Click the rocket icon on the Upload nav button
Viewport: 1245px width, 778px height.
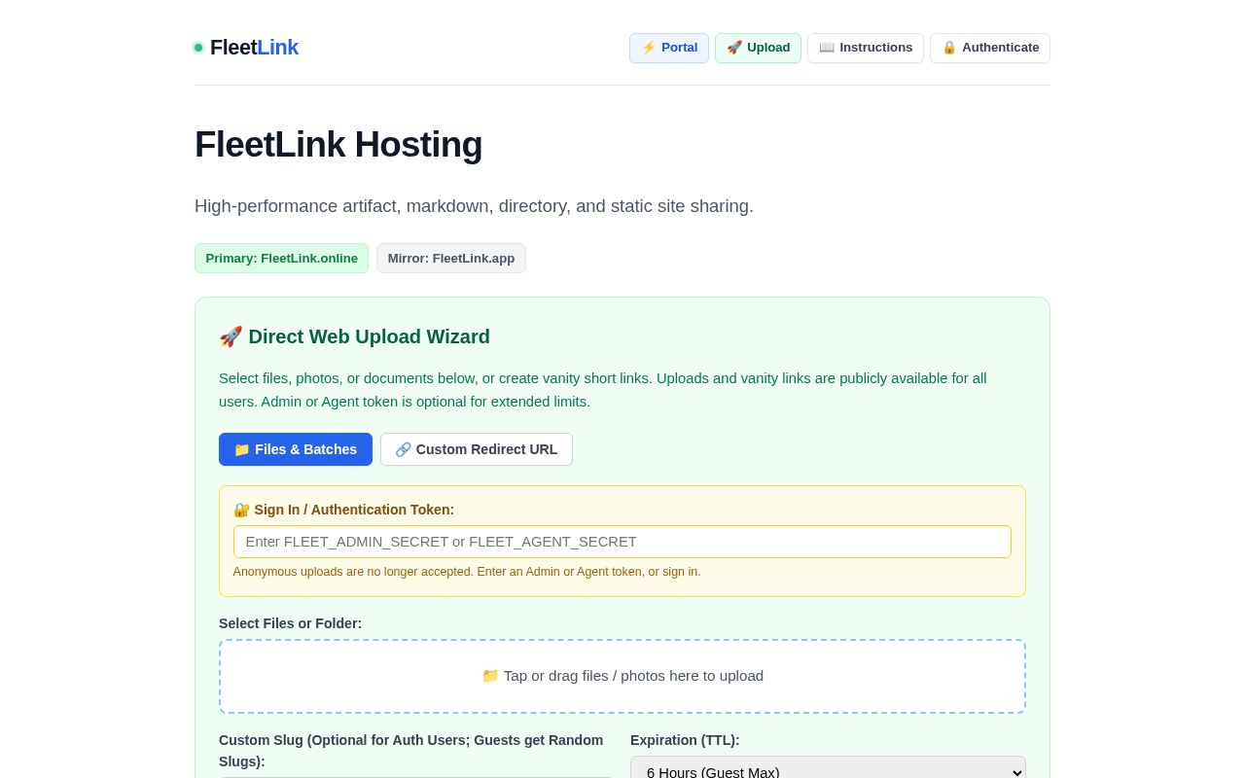click(734, 48)
